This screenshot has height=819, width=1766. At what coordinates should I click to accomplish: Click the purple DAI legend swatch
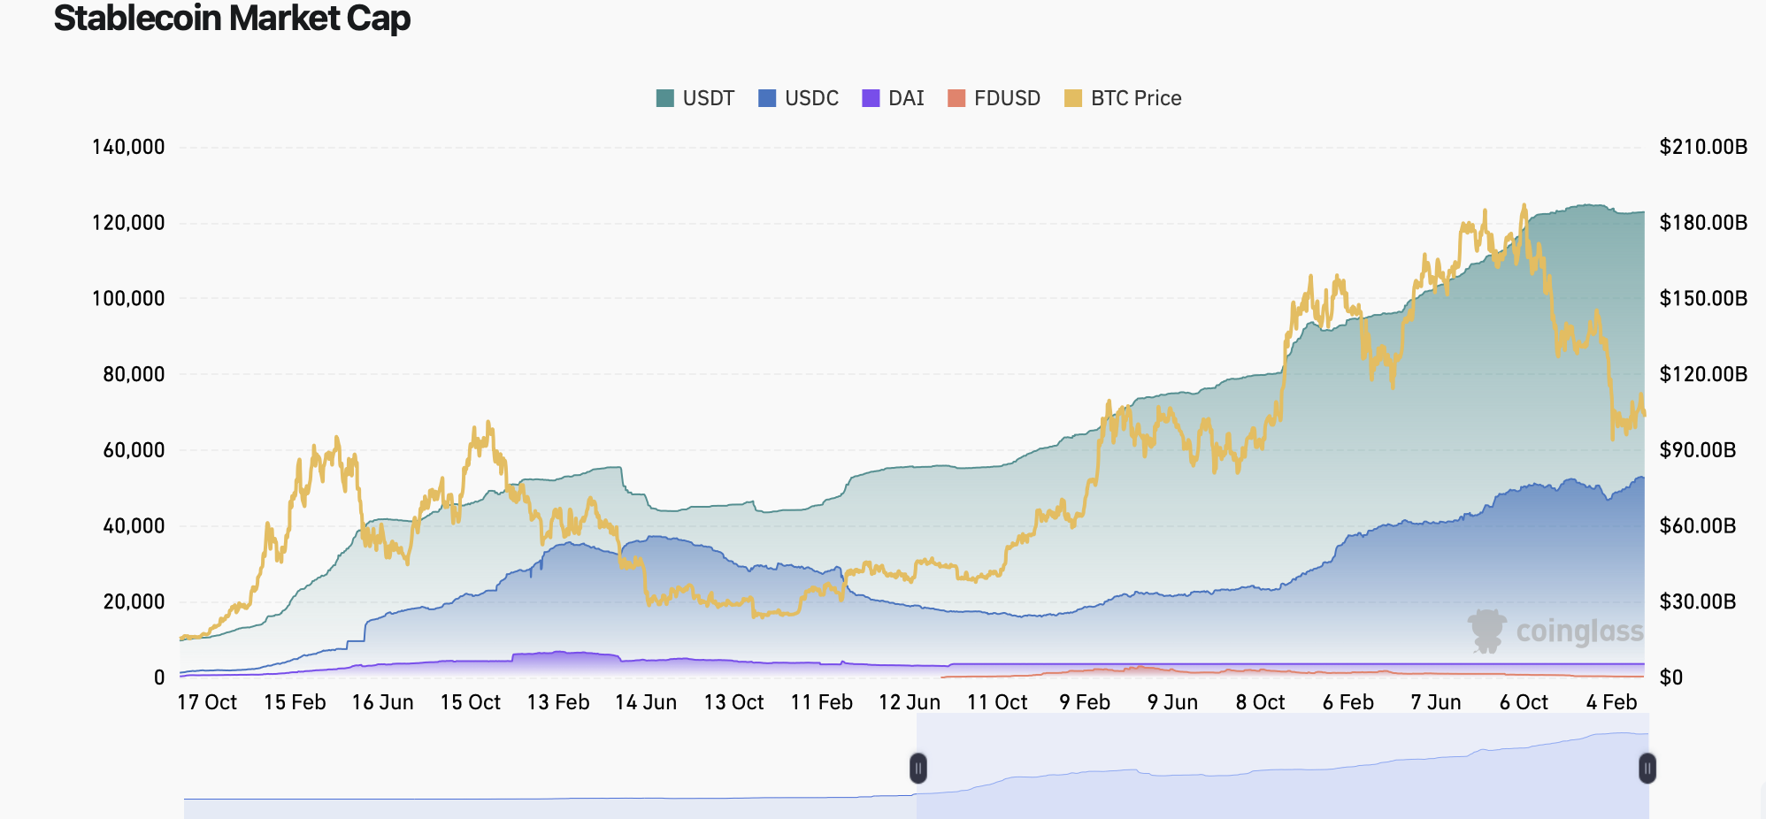871,98
